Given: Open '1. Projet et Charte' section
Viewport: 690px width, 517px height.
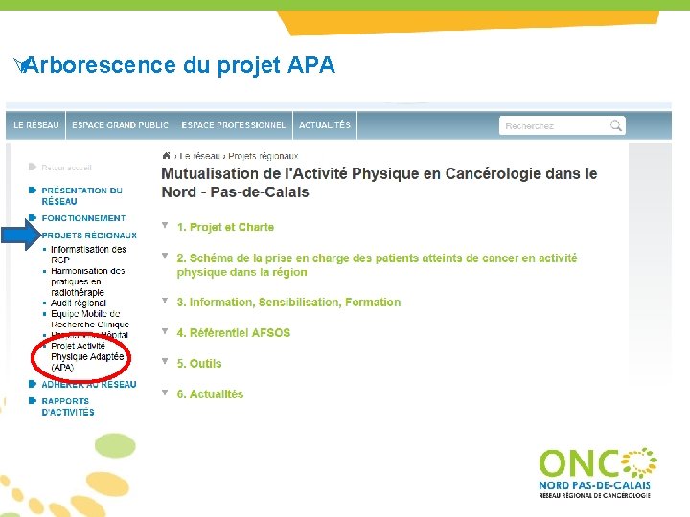Looking at the screenshot, I should click(225, 227).
